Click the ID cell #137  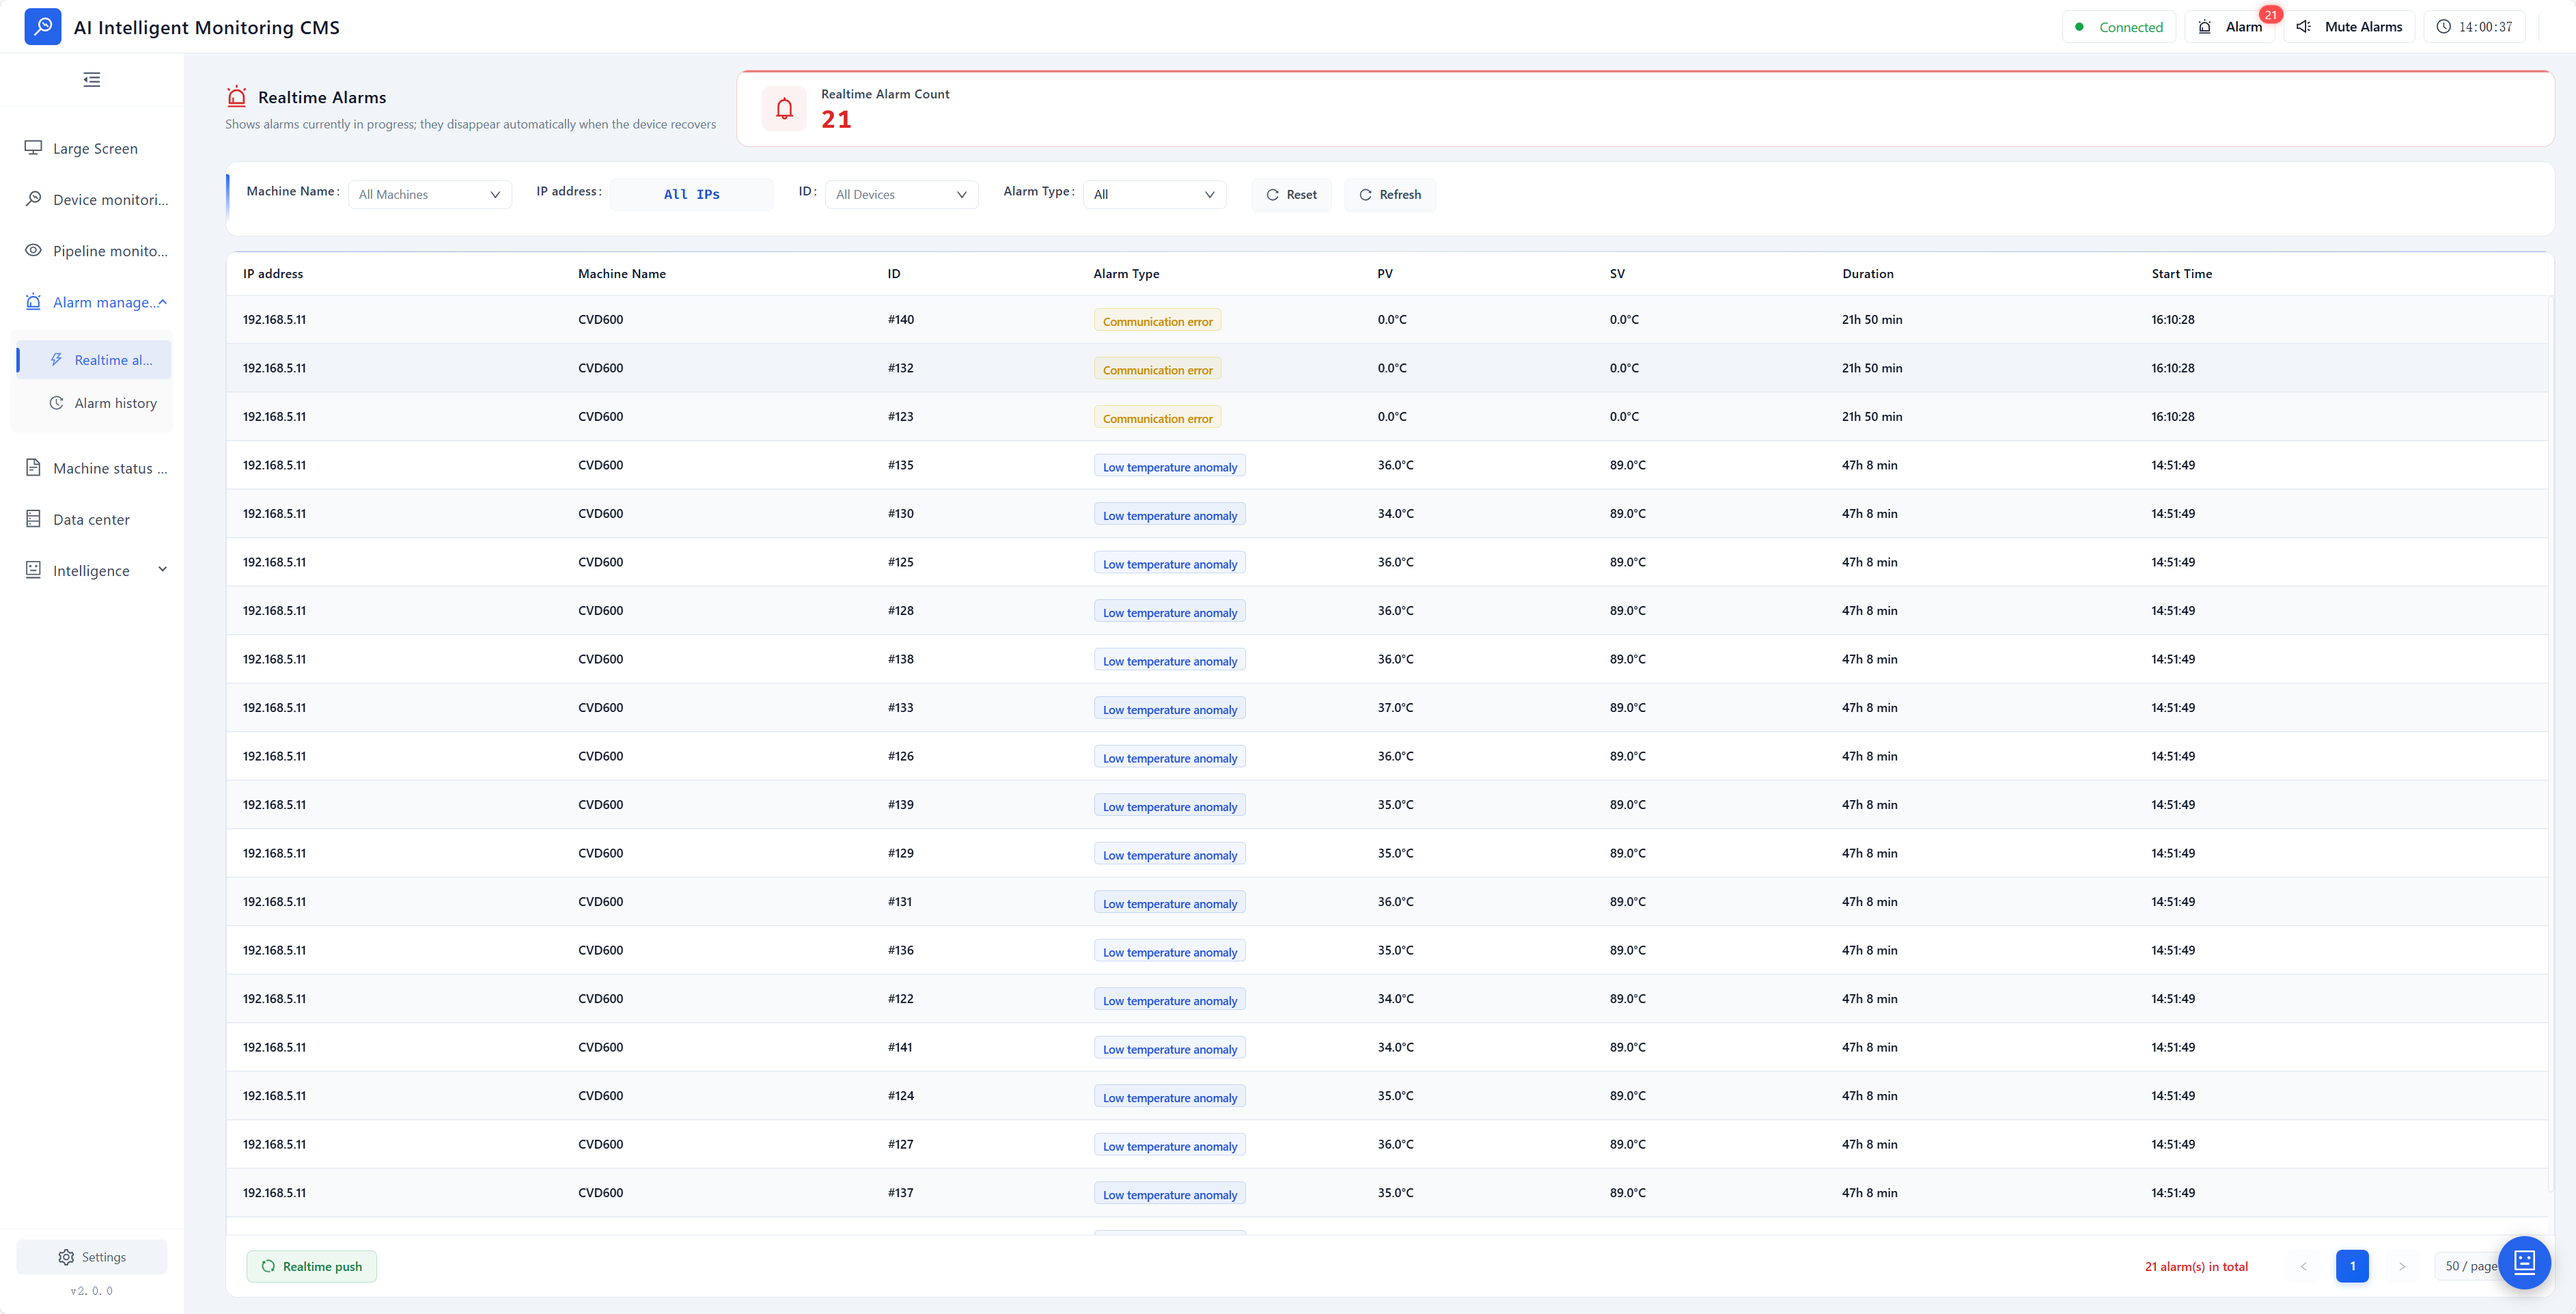[900, 1192]
